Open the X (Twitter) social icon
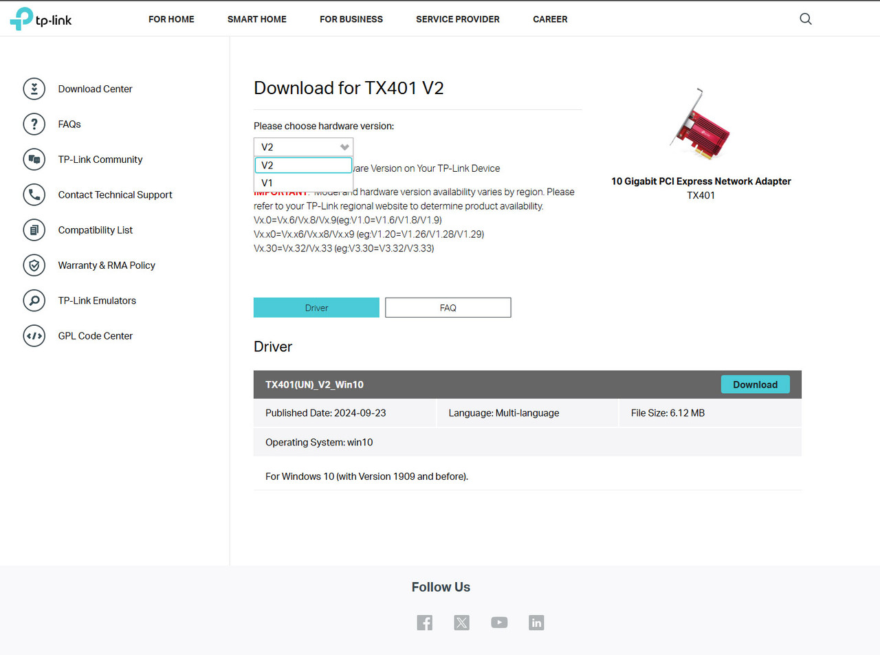The image size is (880, 655). [x=462, y=623]
